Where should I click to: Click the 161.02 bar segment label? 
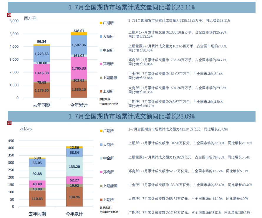(x=79, y=56)
